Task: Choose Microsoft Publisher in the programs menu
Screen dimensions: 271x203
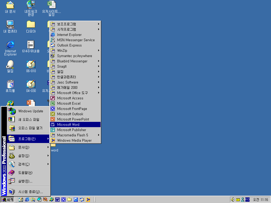Action: pyautogui.click(x=75, y=130)
